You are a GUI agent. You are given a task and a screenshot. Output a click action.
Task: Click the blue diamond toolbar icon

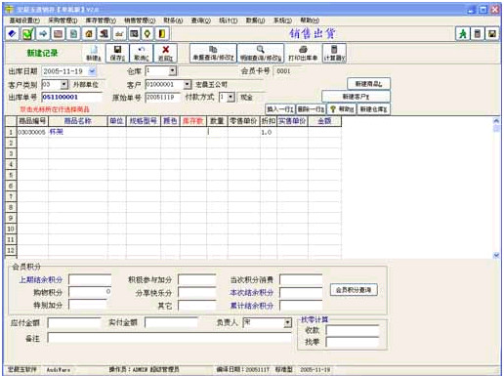pyautogui.click(x=13, y=33)
